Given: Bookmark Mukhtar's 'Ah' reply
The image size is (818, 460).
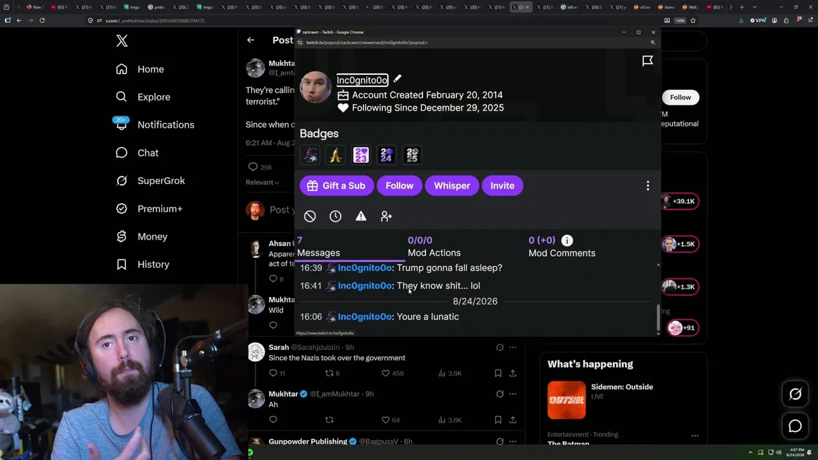Looking at the screenshot, I should pyautogui.click(x=498, y=420).
